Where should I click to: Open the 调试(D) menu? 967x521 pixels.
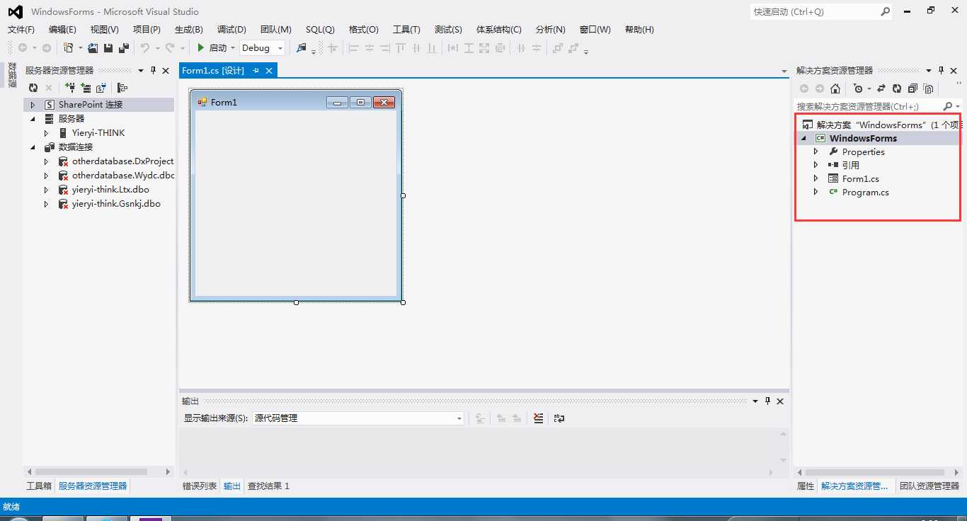click(x=231, y=30)
